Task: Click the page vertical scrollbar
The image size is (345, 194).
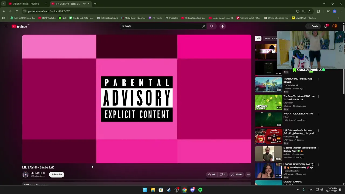Action: 343,59
